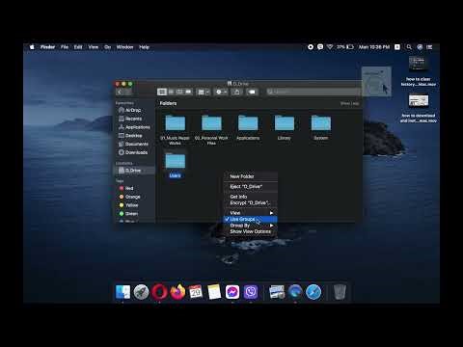Open Spotlight search in menu bar
This screenshot has width=463, height=347.
pos(409,47)
